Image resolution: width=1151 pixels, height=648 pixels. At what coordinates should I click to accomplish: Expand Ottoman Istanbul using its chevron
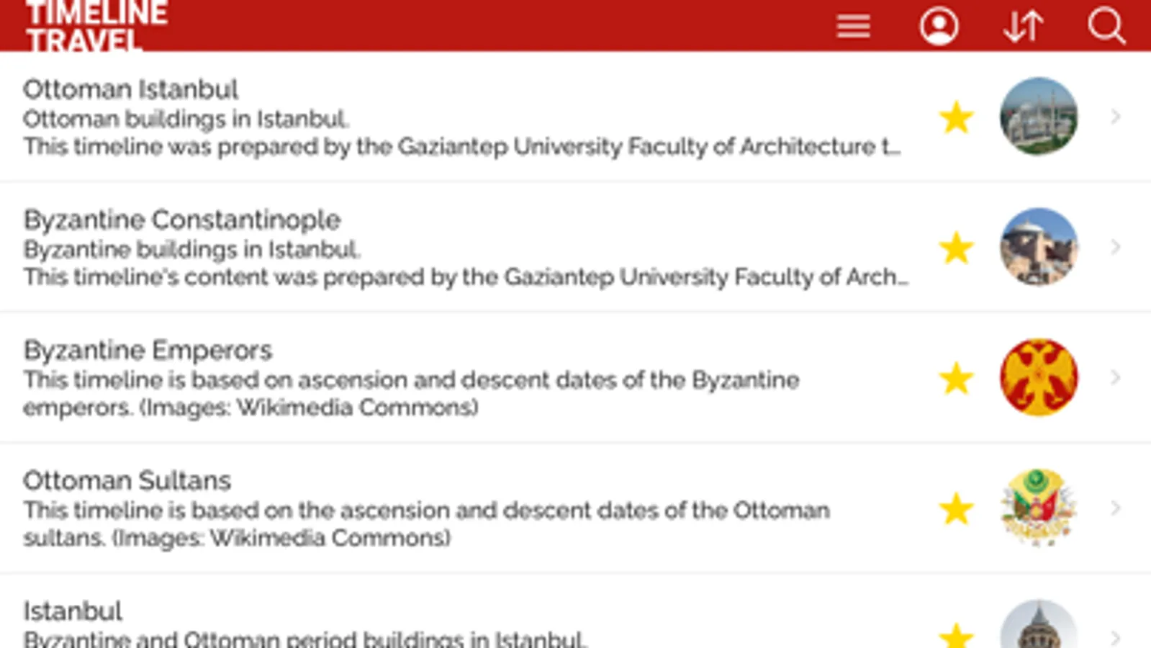pyautogui.click(x=1116, y=116)
